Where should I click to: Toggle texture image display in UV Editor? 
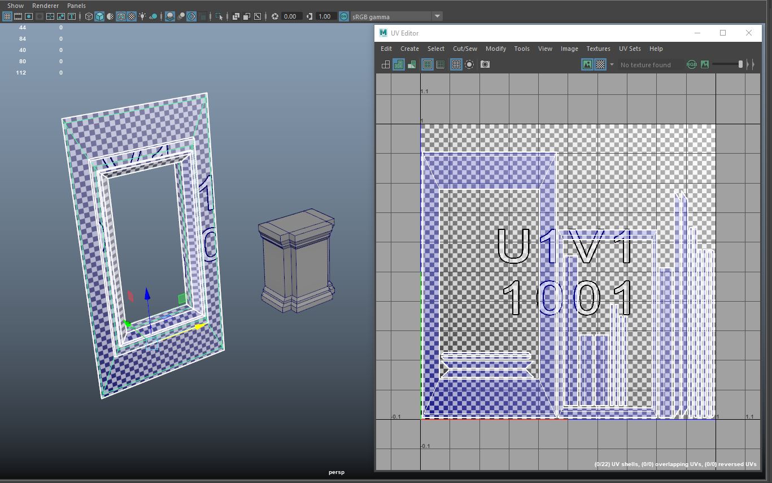[587, 64]
